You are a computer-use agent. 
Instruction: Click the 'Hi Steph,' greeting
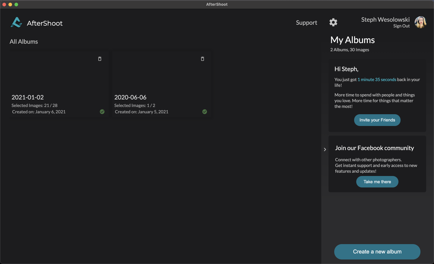(346, 69)
